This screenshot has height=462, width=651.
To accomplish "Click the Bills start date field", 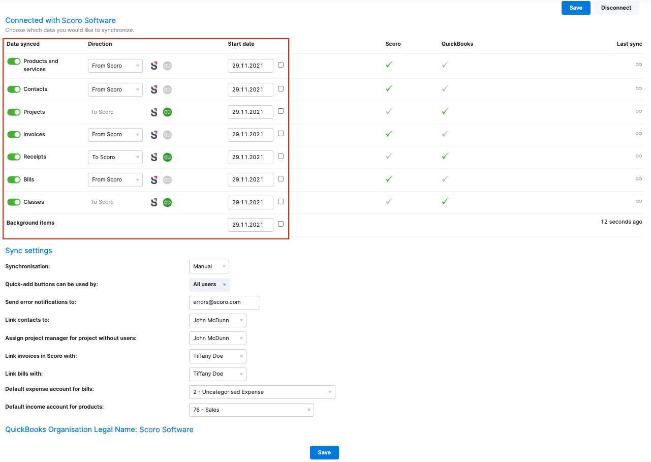I will [x=250, y=179].
